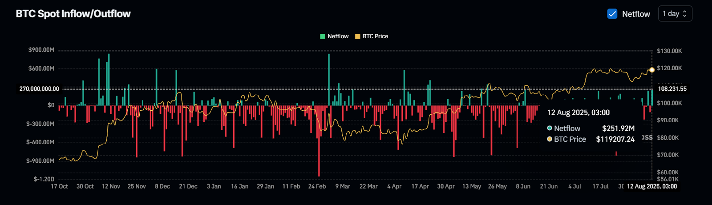Click the 4 Apr x-axis date label
This screenshot has width=712, height=205.
point(394,186)
